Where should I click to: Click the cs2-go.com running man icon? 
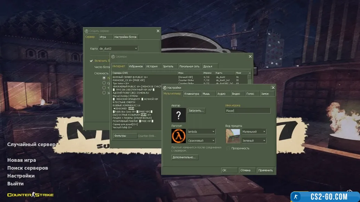coord(296,197)
